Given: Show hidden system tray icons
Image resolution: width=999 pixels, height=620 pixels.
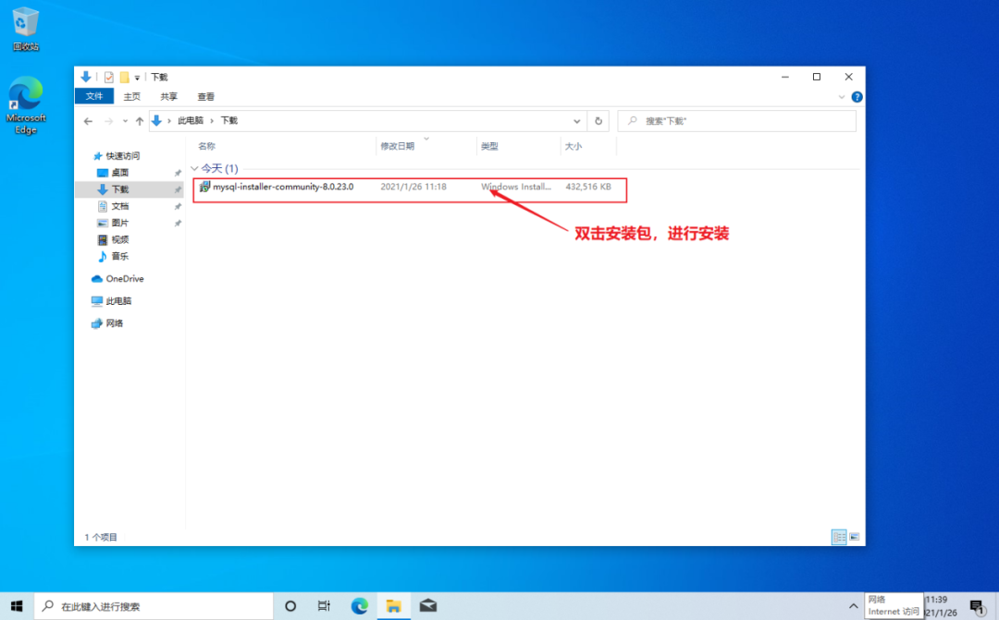Looking at the screenshot, I should [853, 606].
